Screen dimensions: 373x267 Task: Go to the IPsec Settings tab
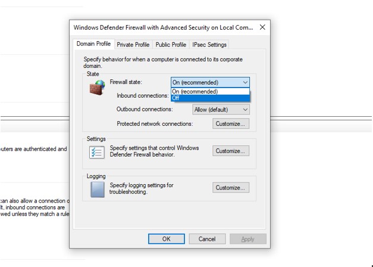[x=209, y=45]
